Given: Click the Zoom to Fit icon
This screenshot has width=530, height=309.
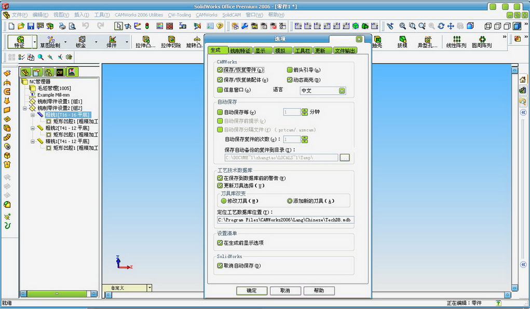Looking at the screenshot, I should (403, 26).
